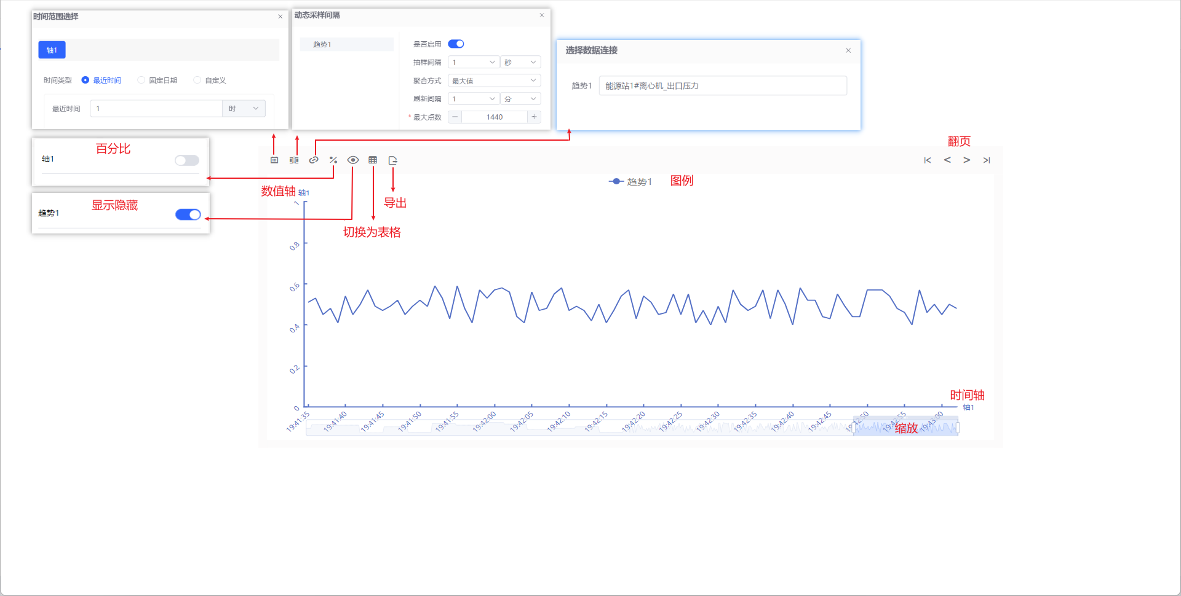
Task: Open data connection via link icon
Action: pyautogui.click(x=314, y=160)
